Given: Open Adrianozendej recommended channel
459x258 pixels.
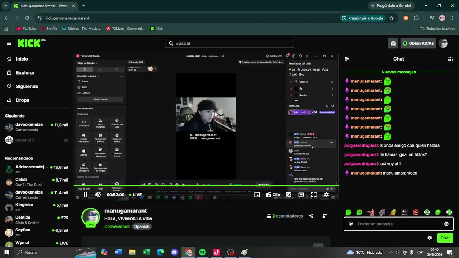Looking at the screenshot, I should click(37, 169).
